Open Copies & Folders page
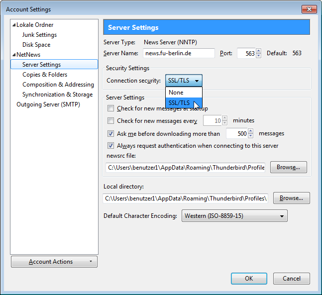Image resolution: width=322 pixels, height=295 pixels. (x=45, y=75)
